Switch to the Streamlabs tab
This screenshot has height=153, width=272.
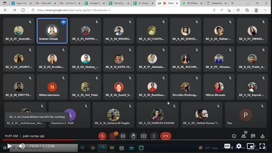pyautogui.click(x=217, y=3)
